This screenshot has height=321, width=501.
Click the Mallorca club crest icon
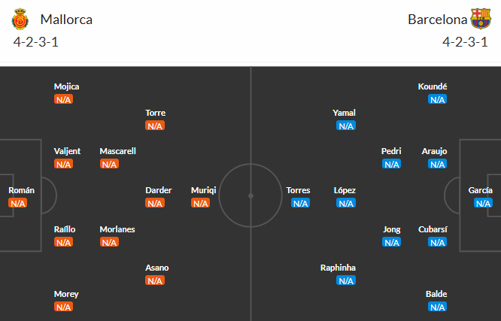click(x=20, y=19)
